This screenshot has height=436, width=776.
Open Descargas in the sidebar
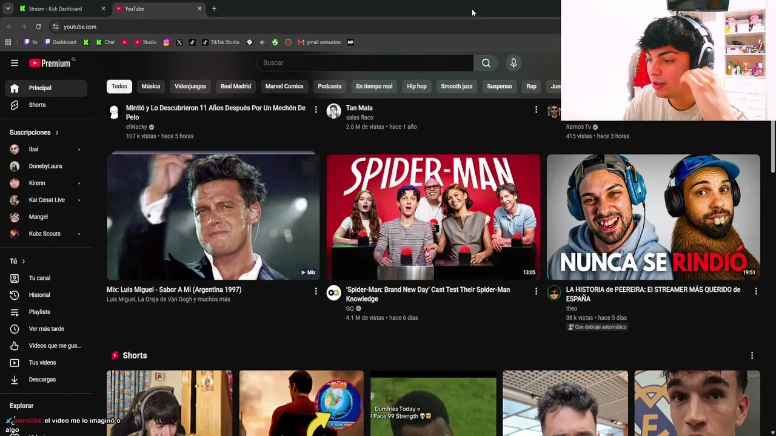click(x=46, y=380)
